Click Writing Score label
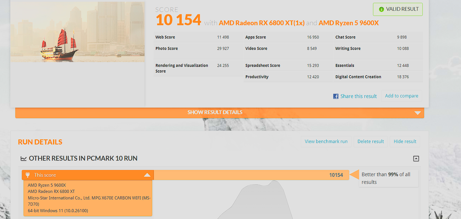 (x=348, y=48)
